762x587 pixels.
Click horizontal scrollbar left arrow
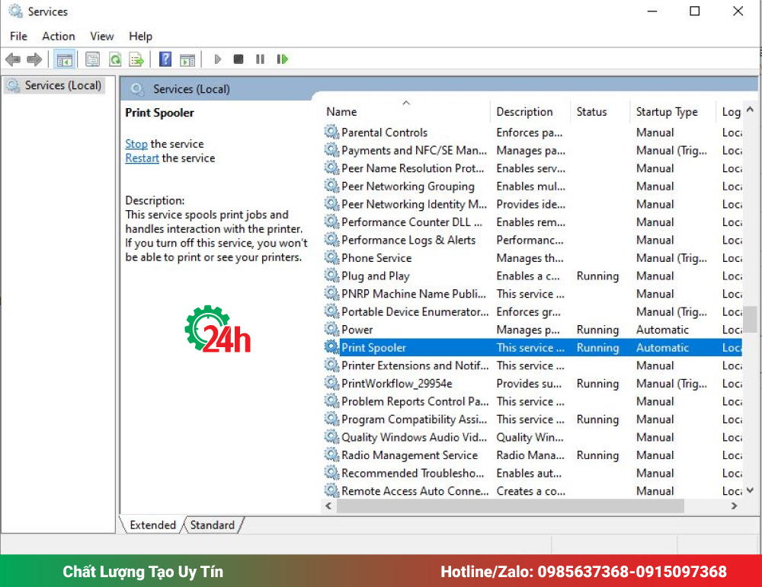328,506
